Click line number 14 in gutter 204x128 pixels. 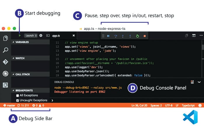point(57,55)
